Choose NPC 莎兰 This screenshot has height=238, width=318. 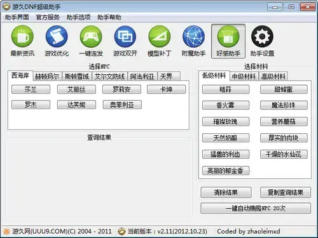click(x=31, y=89)
